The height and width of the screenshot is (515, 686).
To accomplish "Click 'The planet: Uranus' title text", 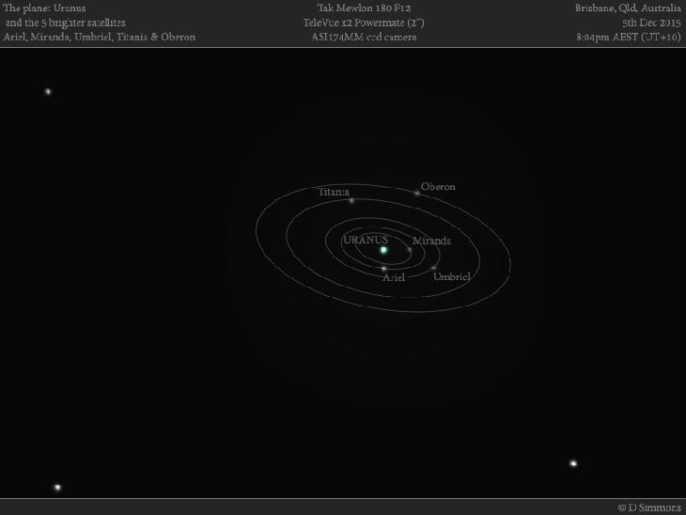I will click(x=45, y=8).
